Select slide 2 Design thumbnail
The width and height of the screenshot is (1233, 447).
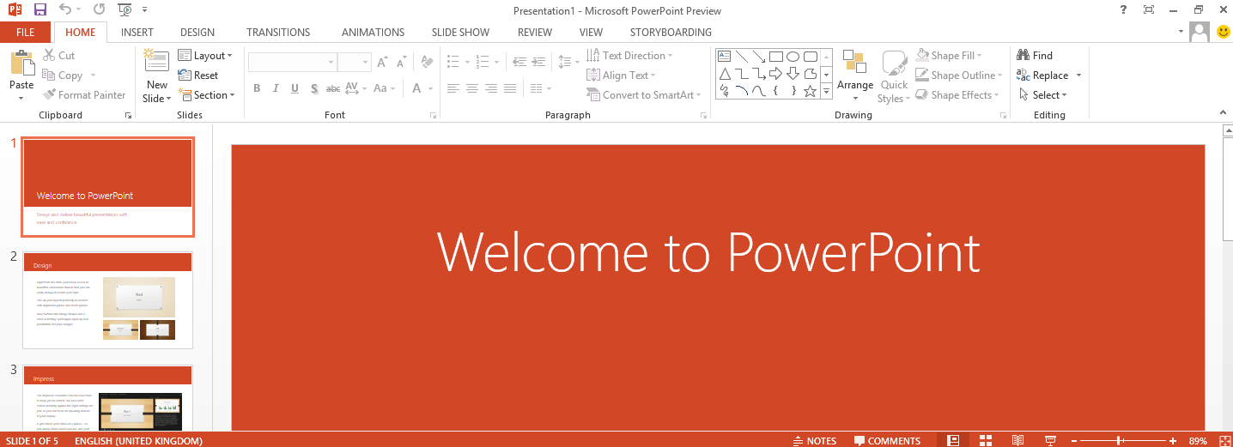coord(107,299)
